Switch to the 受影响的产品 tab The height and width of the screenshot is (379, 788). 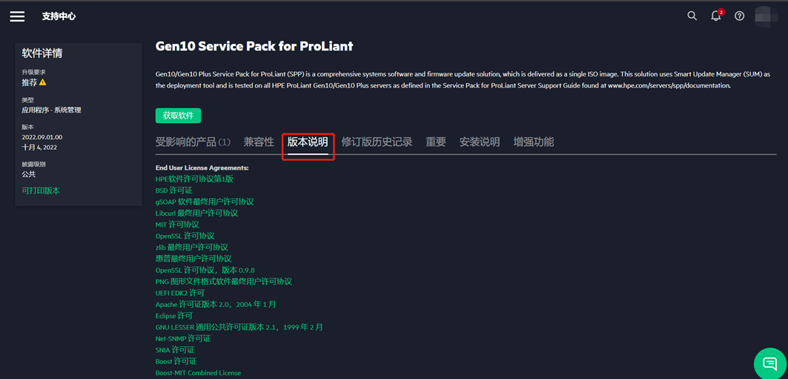(193, 142)
